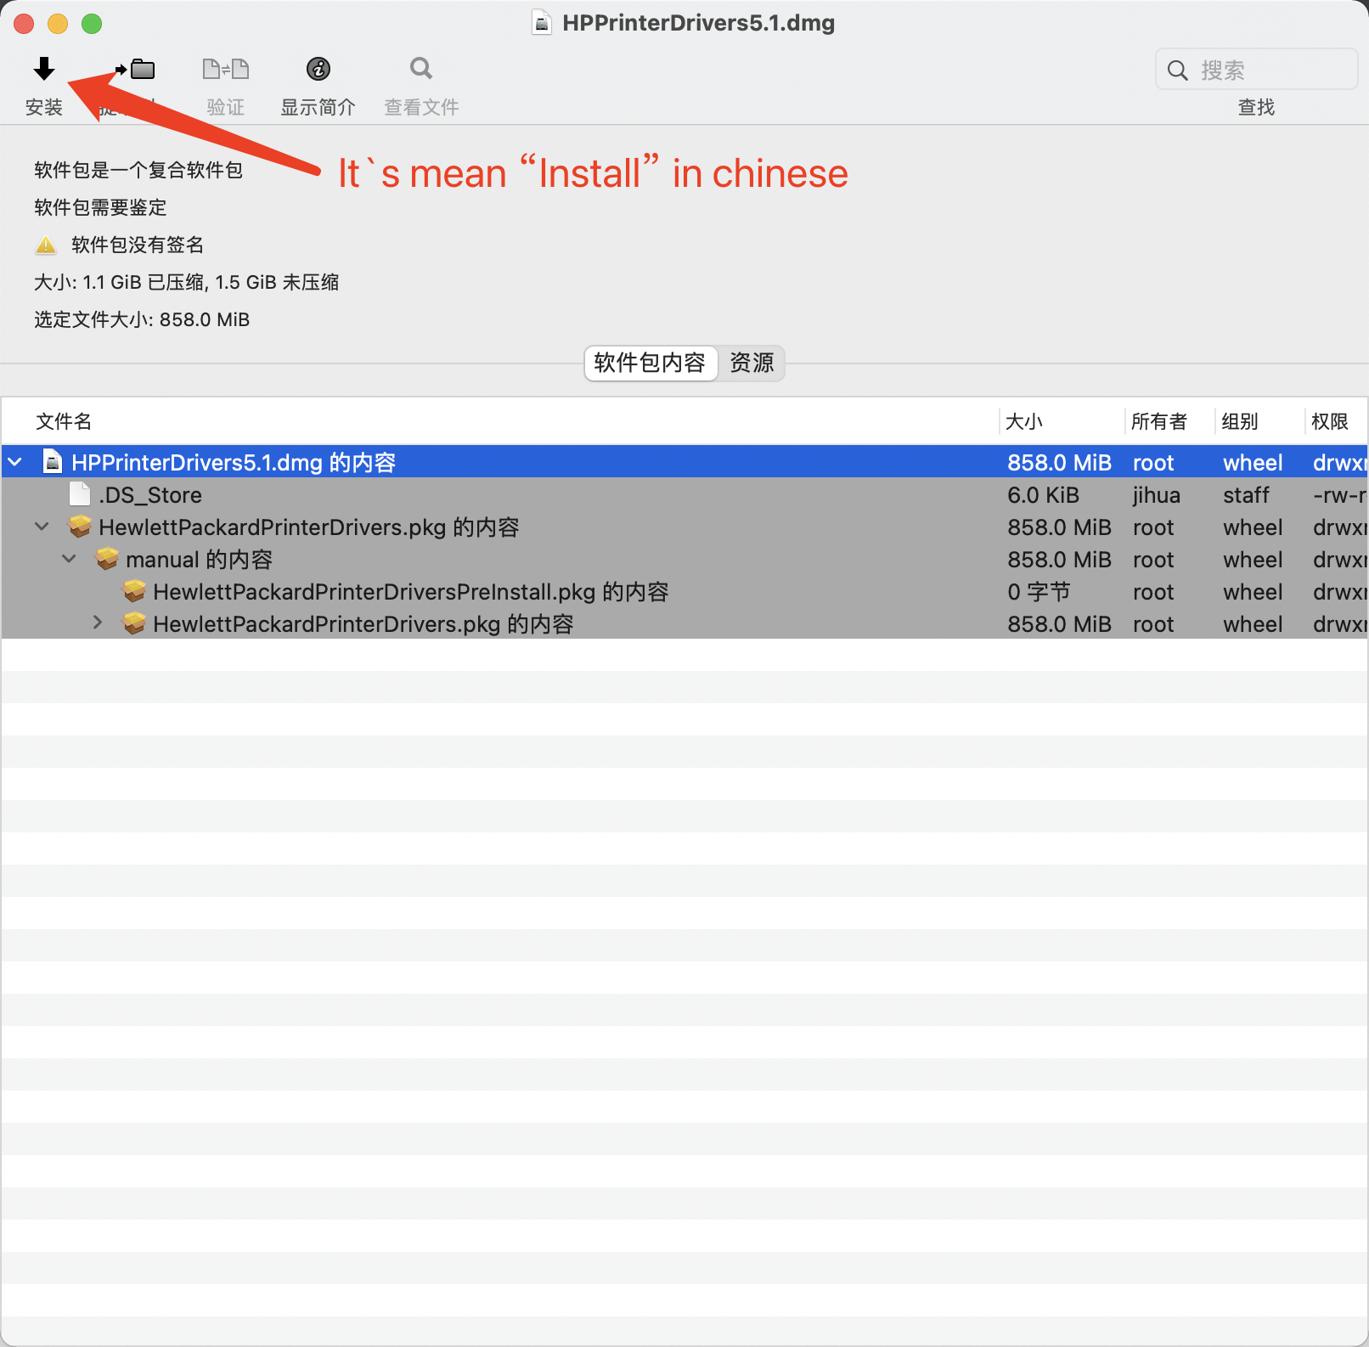The width and height of the screenshot is (1369, 1347).
Task: Click the extract-to-folder toolbar icon
Action: tap(136, 69)
